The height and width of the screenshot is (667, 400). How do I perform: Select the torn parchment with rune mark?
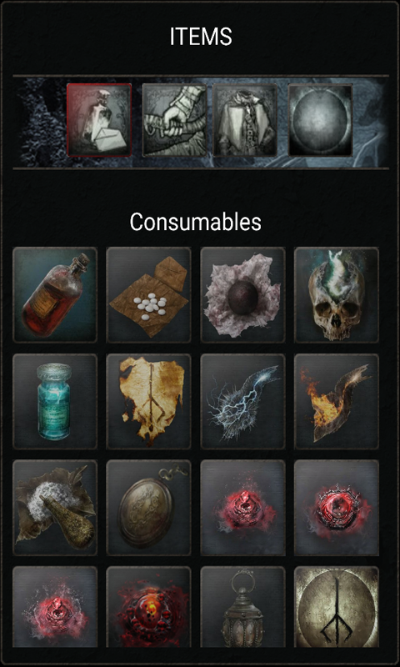149,401
